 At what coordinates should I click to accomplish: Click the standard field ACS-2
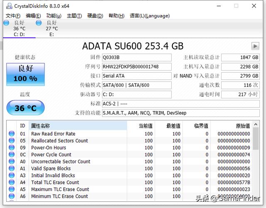tap(181, 103)
